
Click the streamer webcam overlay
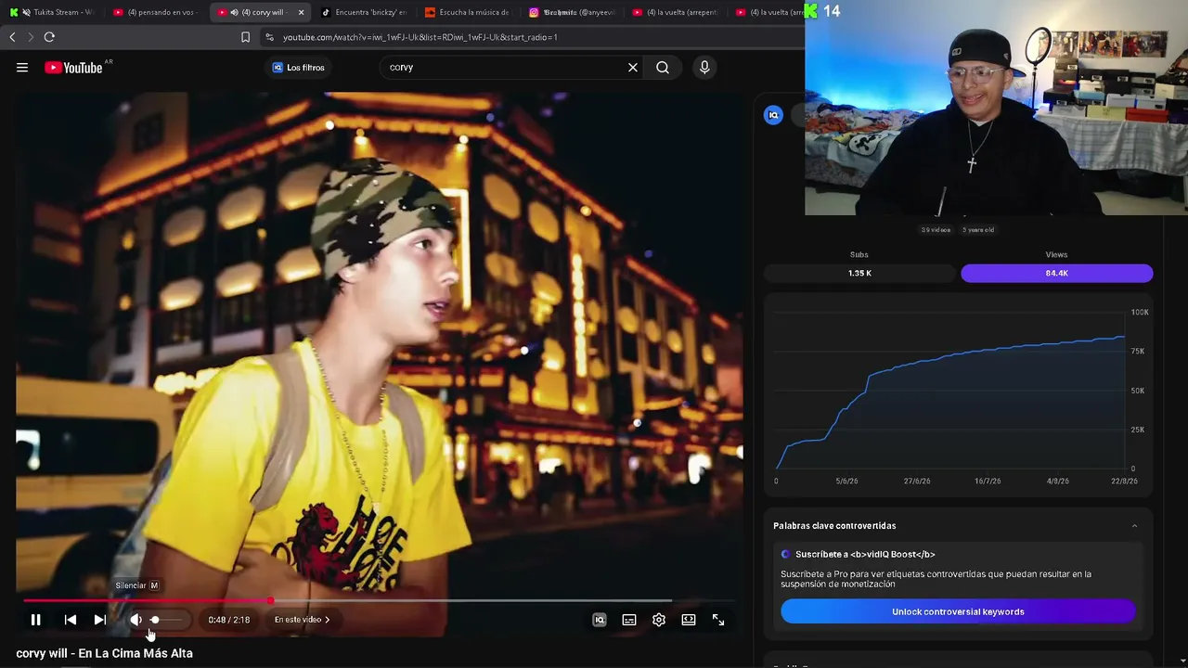pyautogui.click(x=996, y=108)
